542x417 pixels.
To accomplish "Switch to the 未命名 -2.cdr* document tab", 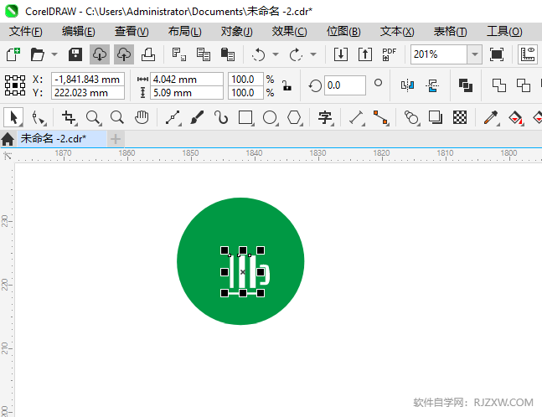I will tap(62, 138).
